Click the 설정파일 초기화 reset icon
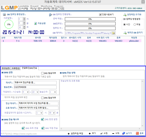Image resolution: width=146 pixels, height=137 pixels. (125, 15)
